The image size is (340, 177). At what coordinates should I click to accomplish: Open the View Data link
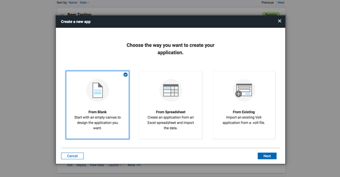(97, 165)
